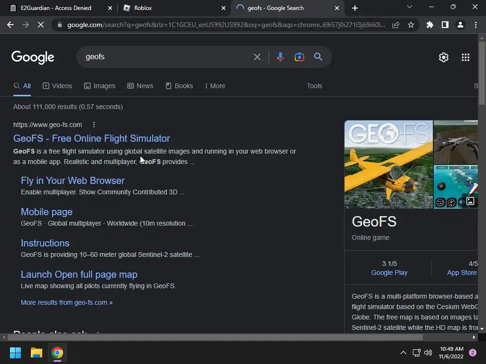Viewport: 486px width, 364px height.
Task: Open Launch Open full page map
Action: (79, 274)
